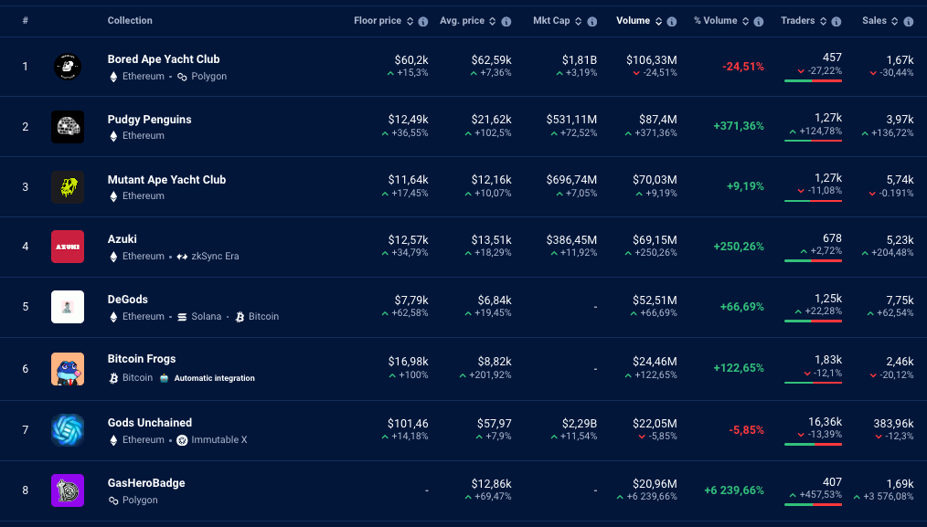This screenshot has height=527, width=927.
Task: Click zkSync Era icon under Azuki
Action: pyautogui.click(x=182, y=257)
